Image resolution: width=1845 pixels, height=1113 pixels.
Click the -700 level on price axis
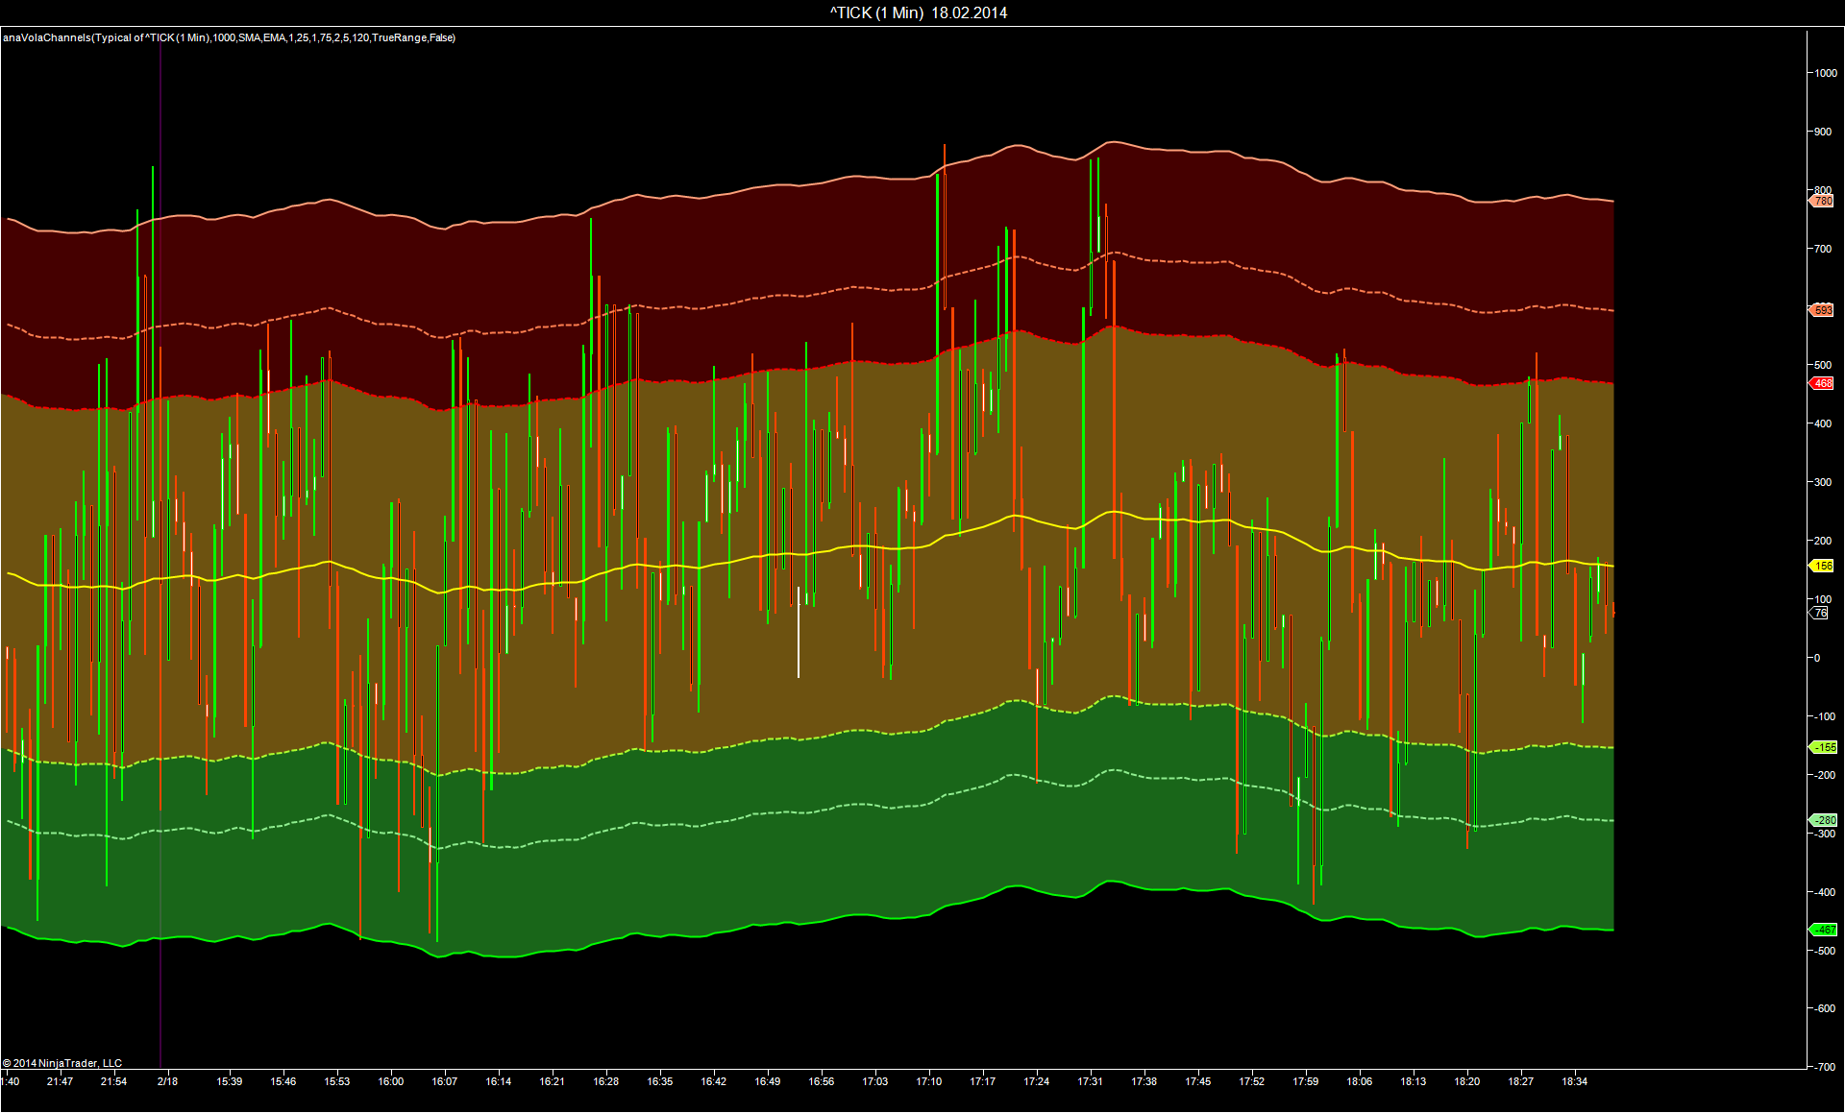[1823, 1067]
